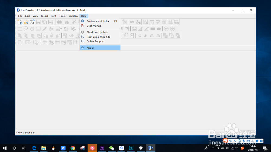This screenshot has height=152, width=271.
Task: Click the align center horizontally icon
Action: tap(52, 35)
